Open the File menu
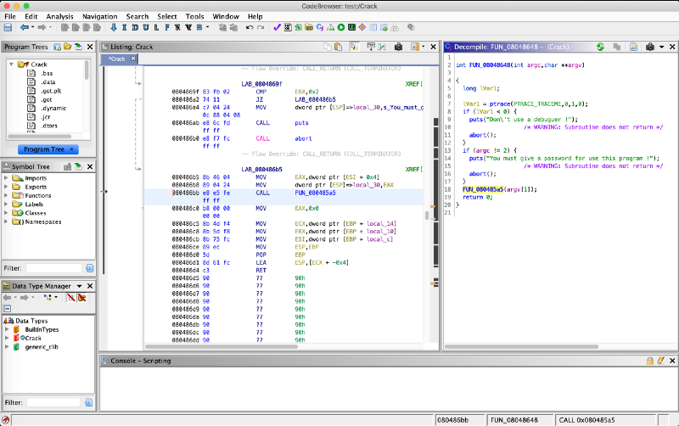The height and width of the screenshot is (426, 679). pyautogui.click(x=10, y=16)
